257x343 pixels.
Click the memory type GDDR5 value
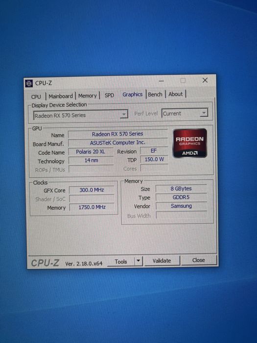(x=181, y=197)
